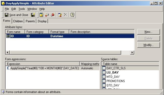Click the sigma expression icon
Viewport: 164px width, 95px height.
8,68
